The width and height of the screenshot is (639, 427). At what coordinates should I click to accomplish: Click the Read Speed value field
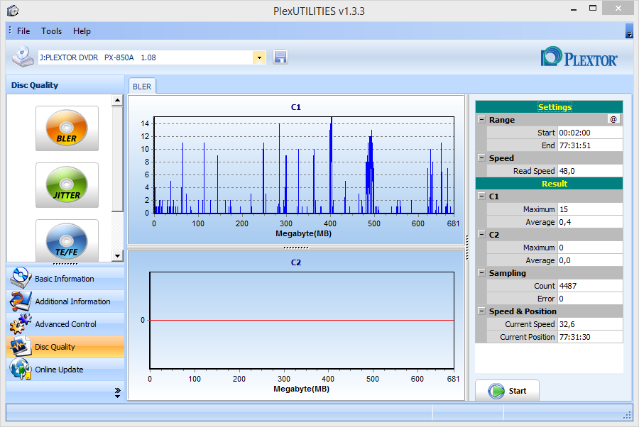pos(590,171)
